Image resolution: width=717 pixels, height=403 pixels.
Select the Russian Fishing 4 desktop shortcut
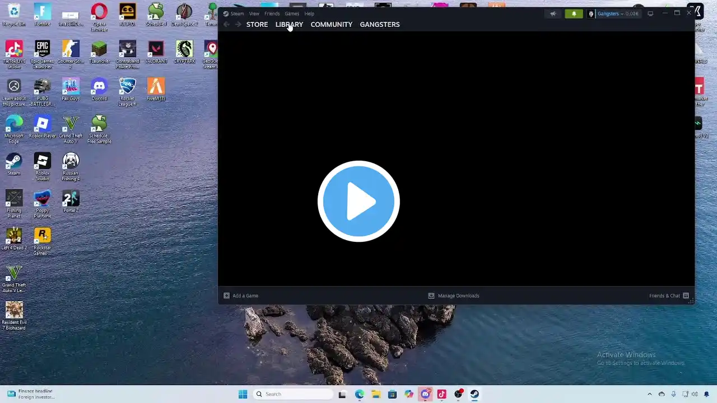(71, 167)
